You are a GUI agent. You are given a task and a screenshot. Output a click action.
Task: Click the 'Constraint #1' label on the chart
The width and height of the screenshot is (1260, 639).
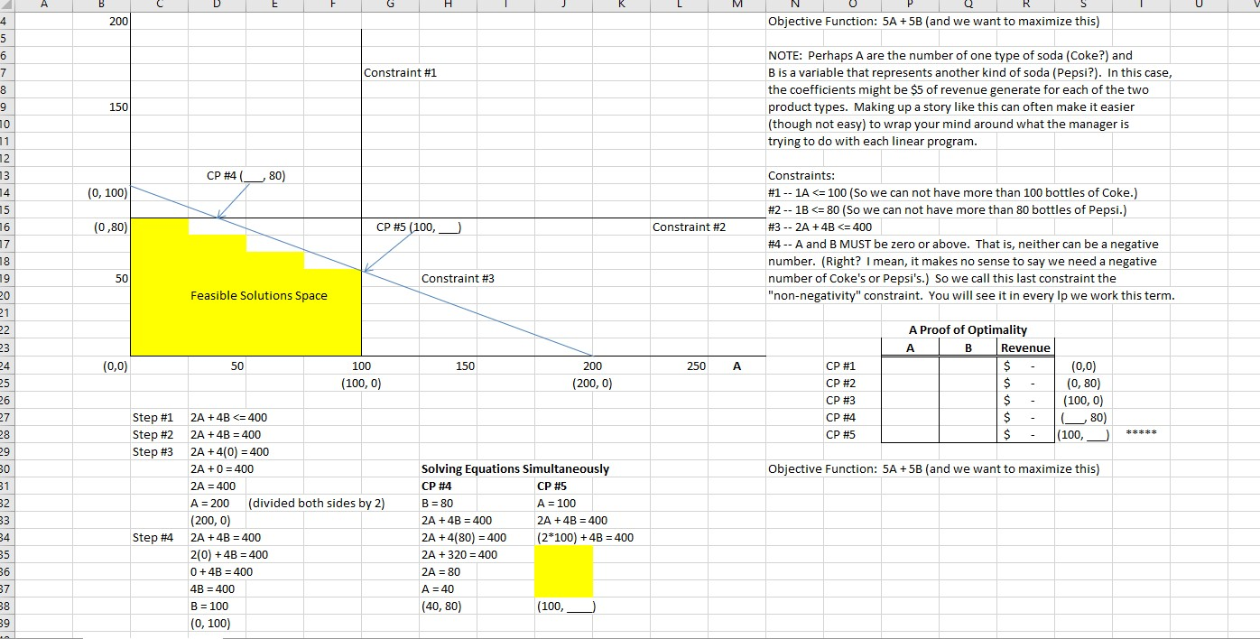(400, 73)
